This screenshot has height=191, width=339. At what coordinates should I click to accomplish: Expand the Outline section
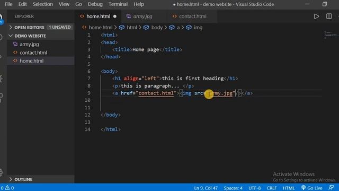23,179
